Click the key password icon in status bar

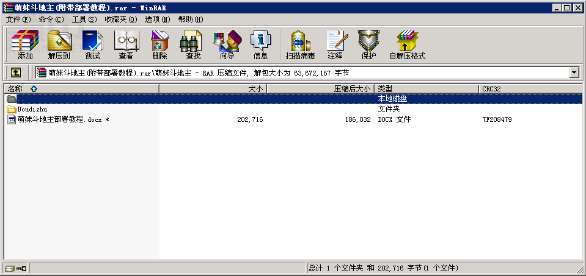tap(21, 268)
